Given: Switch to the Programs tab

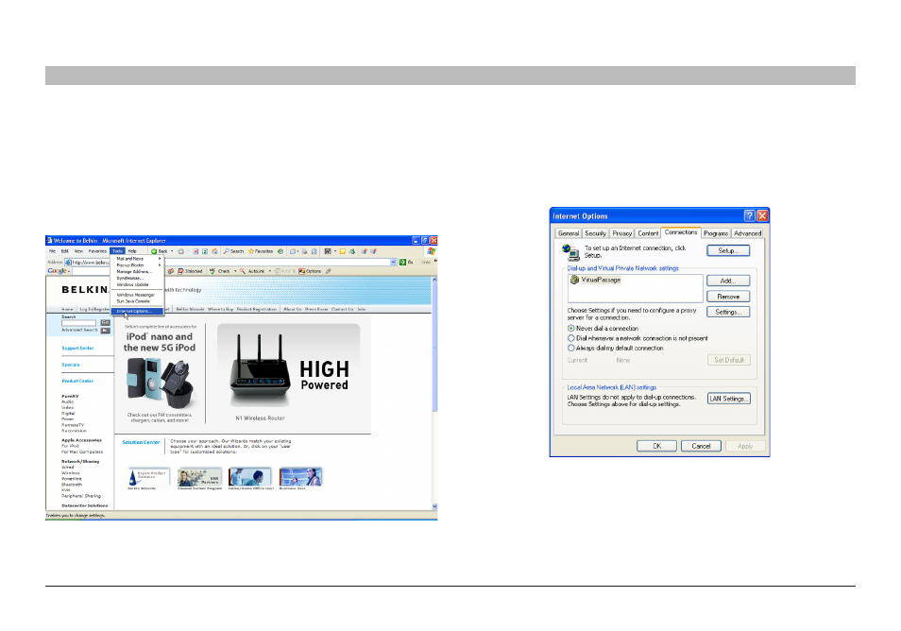Looking at the screenshot, I should 716,233.
